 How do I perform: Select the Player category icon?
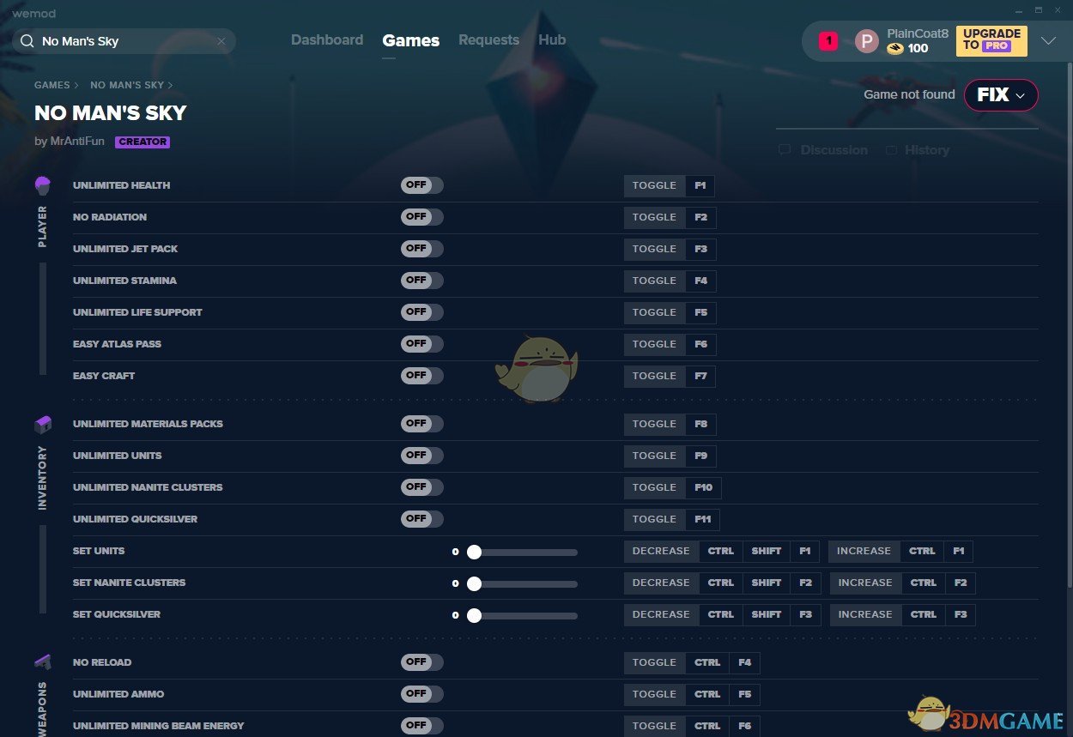(x=43, y=184)
